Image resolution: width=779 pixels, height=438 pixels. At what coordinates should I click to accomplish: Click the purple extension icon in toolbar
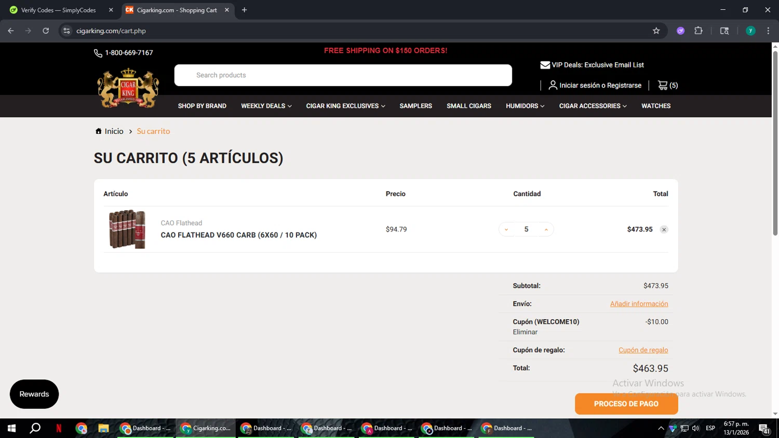681,31
